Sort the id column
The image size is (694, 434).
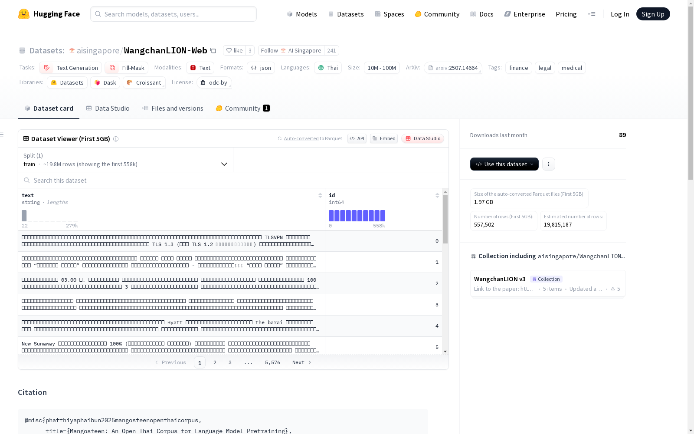point(437,195)
